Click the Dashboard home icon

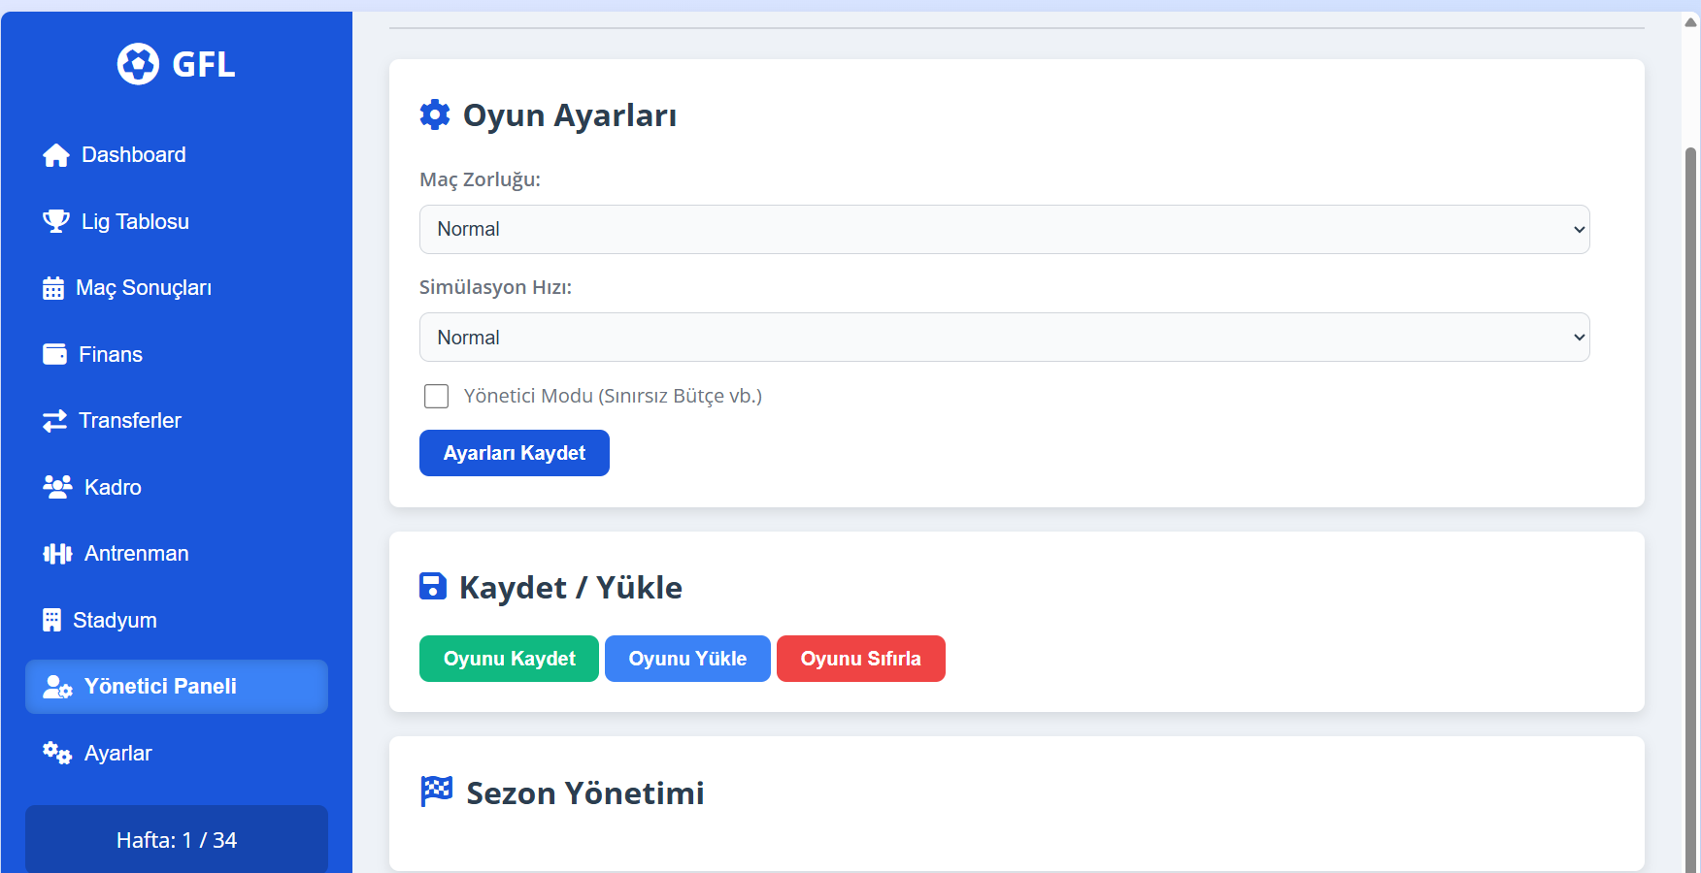(56, 155)
